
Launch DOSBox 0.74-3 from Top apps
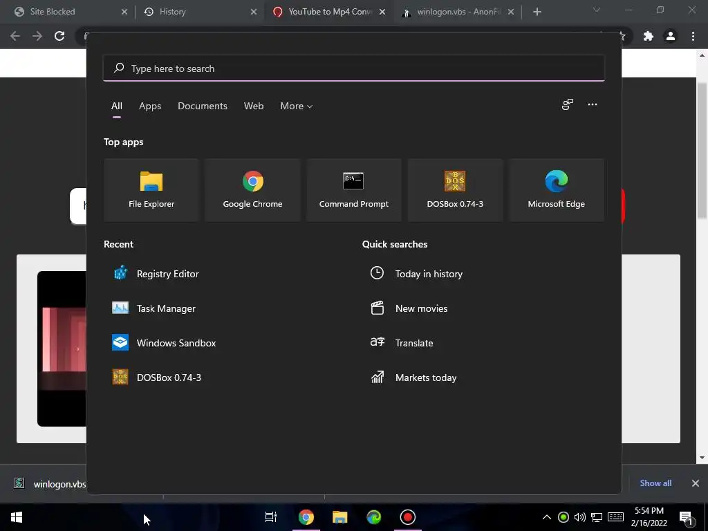coord(455,190)
